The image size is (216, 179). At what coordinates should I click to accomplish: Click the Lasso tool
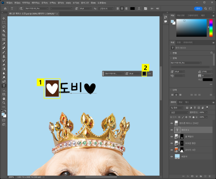click(x=4, y=26)
